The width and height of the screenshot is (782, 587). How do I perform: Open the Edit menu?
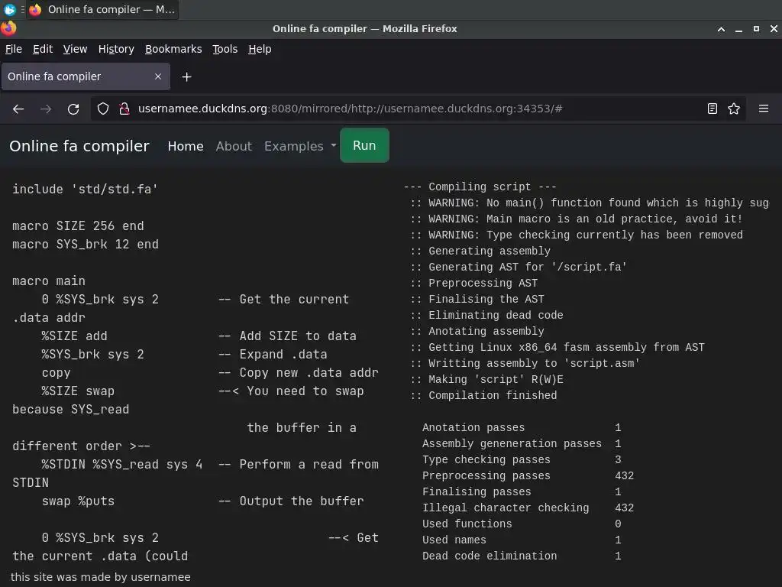(43, 49)
